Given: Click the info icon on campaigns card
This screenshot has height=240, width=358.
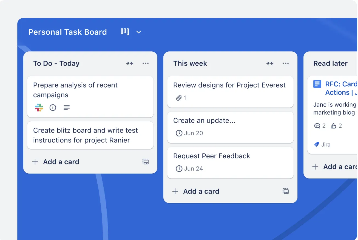Looking at the screenshot, I should (x=53, y=107).
